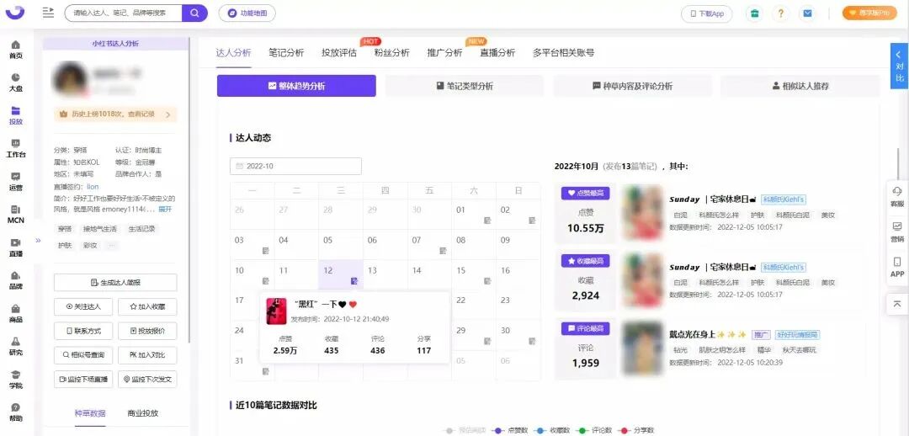
Task: Click note icon on calendar day 31
Action: pyautogui.click(x=265, y=371)
